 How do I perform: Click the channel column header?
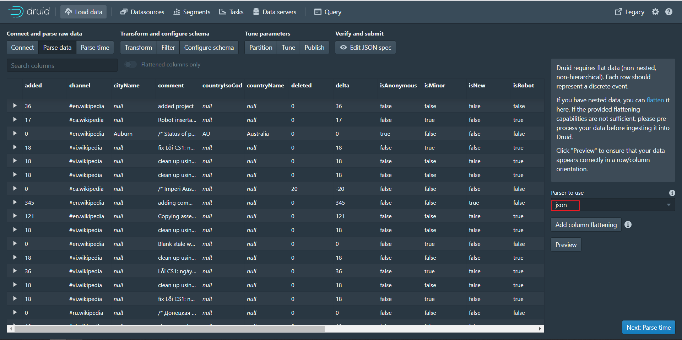click(80, 85)
